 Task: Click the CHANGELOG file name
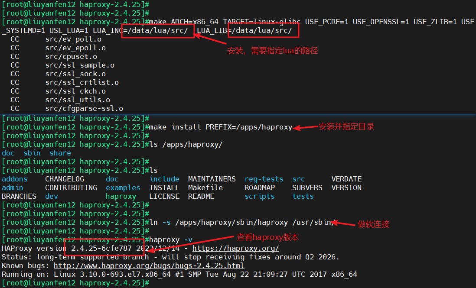(65, 179)
